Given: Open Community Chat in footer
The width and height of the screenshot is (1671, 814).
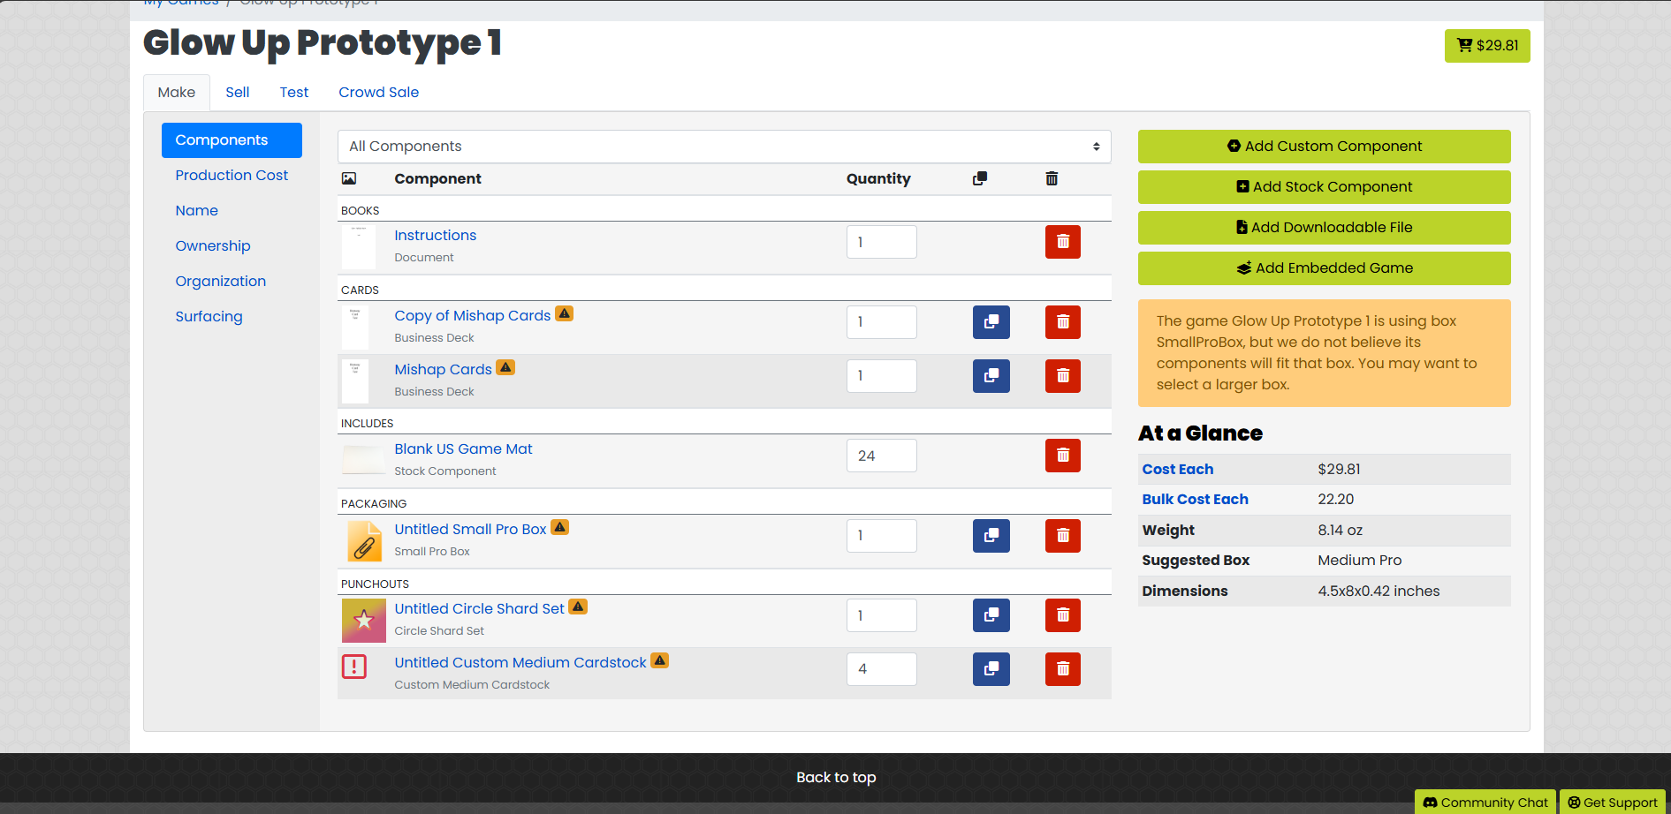Looking at the screenshot, I should [x=1485, y=803].
